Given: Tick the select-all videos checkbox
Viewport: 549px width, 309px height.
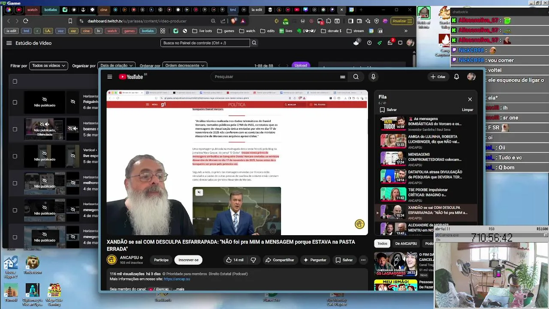Looking at the screenshot, I should [15, 81].
